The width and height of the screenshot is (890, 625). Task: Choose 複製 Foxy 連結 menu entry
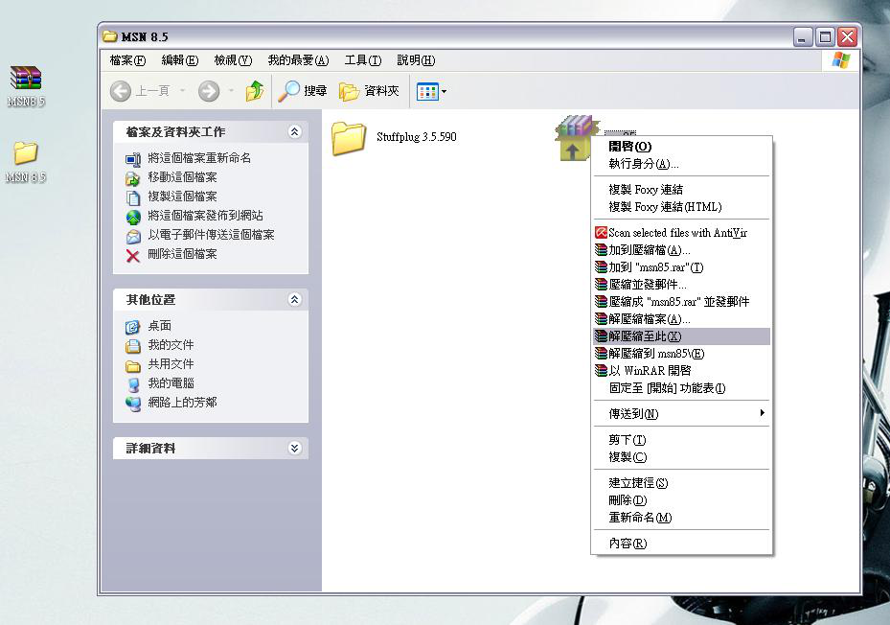click(x=681, y=190)
